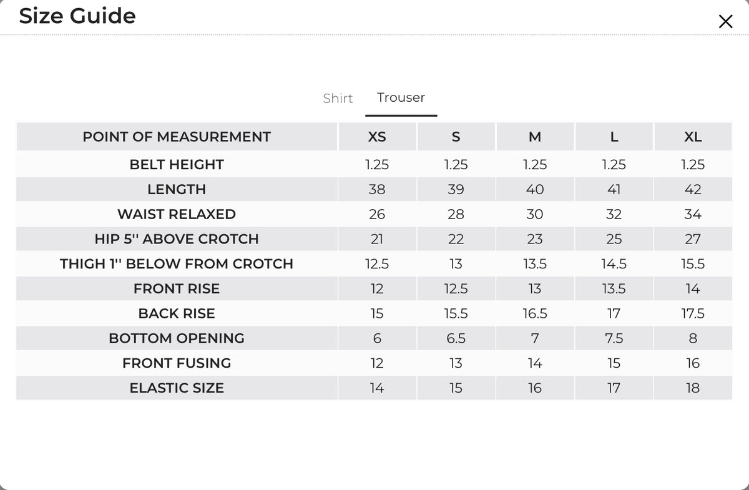This screenshot has height=490, width=749.
Task: Click the XL column header
Action: pos(693,137)
